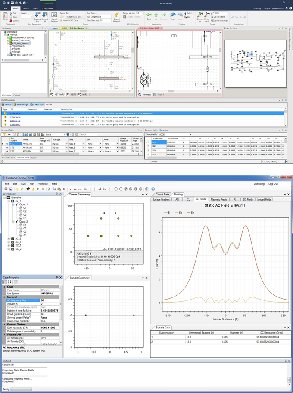This screenshot has height=393, width=293.
Task: Open warning link 1226676678 in first row
Action: pos(15,113)
